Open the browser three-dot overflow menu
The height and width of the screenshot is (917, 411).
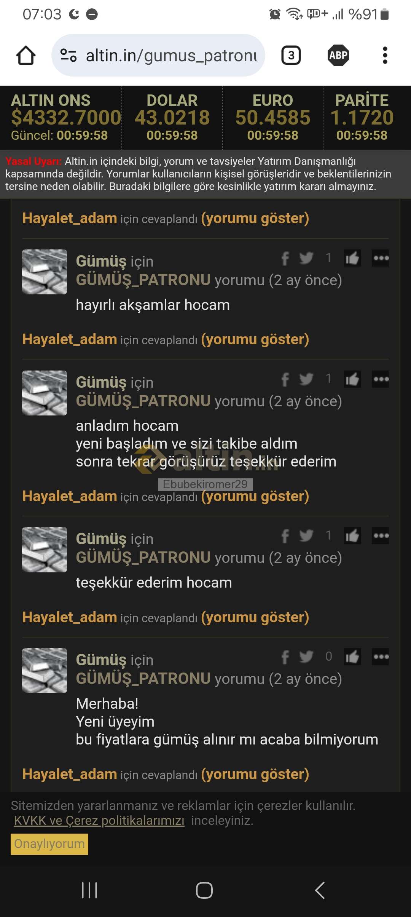(x=385, y=56)
